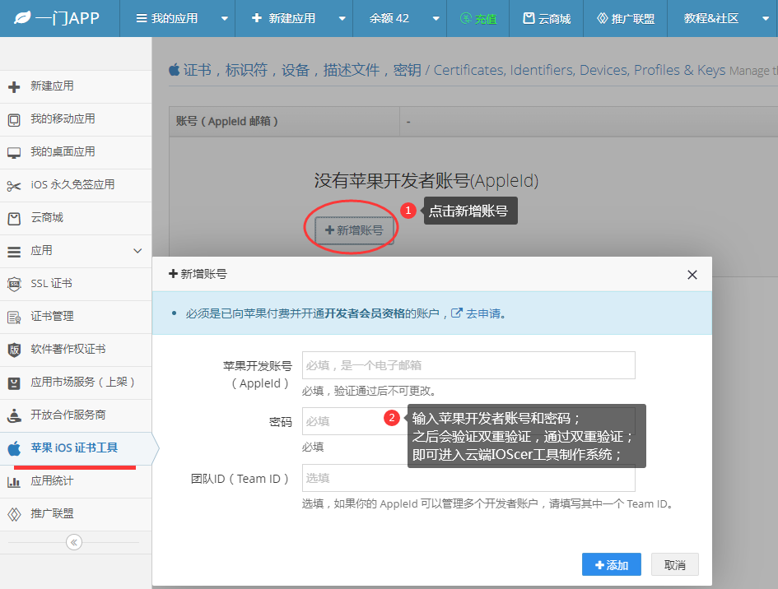Screen dimensions: 778x589
Task: Click the sidebar 应用 hamburger icon
Action: (x=14, y=252)
